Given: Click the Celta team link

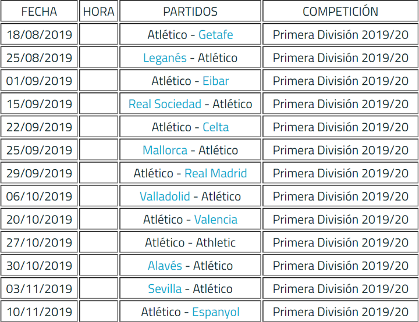Looking at the screenshot, I should pyautogui.click(x=215, y=127).
